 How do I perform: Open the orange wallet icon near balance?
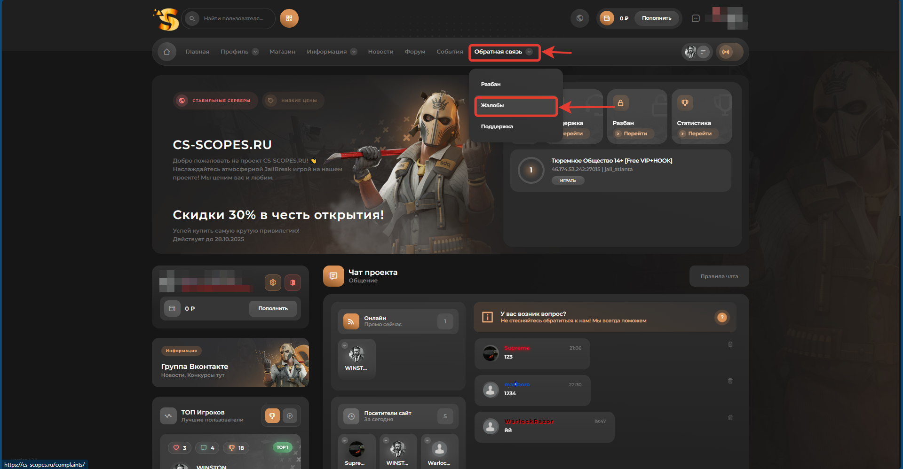(607, 18)
